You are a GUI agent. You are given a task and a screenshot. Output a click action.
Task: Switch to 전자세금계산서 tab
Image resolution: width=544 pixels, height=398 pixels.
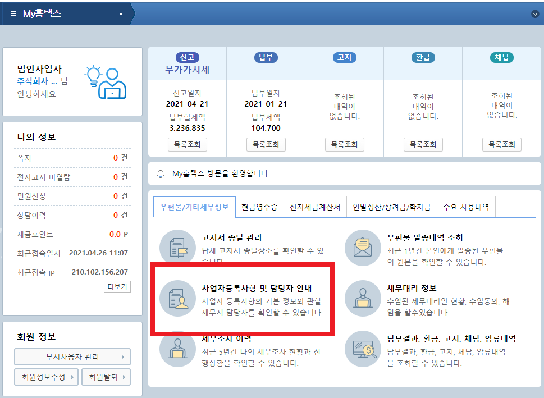tap(315, 207)
